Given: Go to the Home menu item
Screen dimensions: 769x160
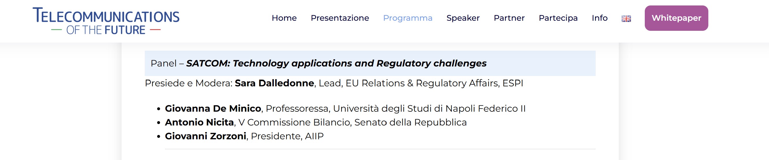Looking at the screenshot, I should point(284,18).
